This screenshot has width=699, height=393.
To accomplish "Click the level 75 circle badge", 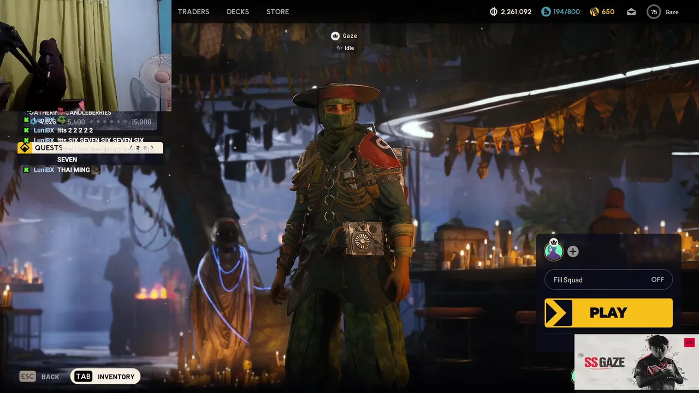I will coord(654,11).
